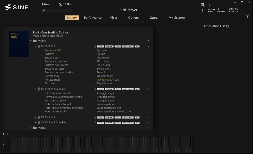Viewport: 253px width, 154px height.
Task: Select the Sustains sul tasto articulation
Action: (x=55, y=69)
